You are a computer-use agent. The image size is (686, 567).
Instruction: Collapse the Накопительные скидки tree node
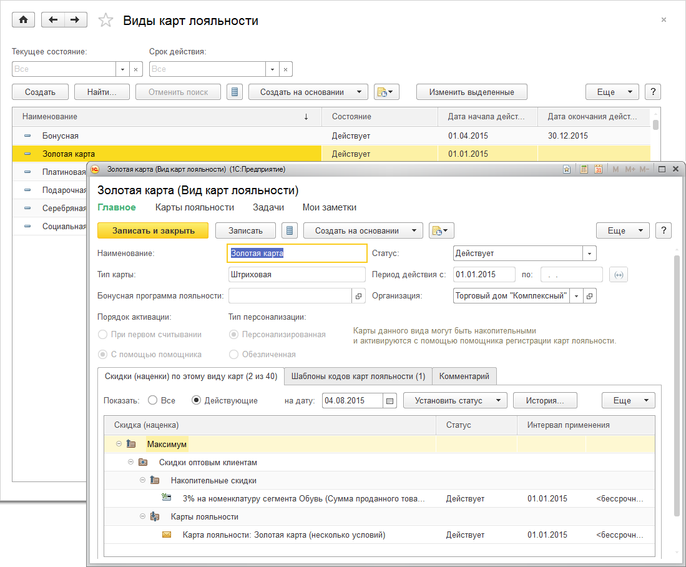click(142, 480)
